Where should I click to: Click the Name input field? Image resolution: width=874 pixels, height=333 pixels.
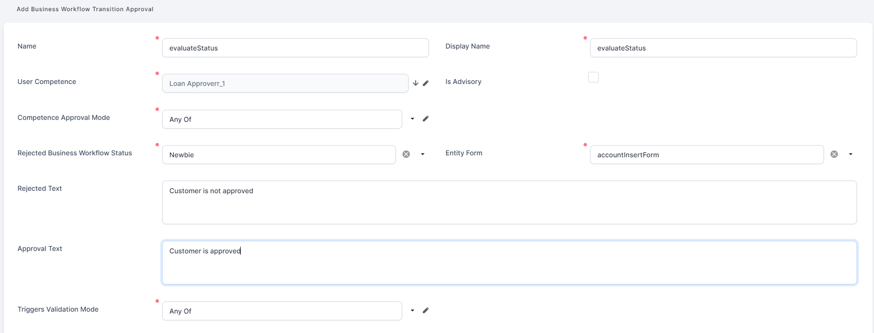295,48
